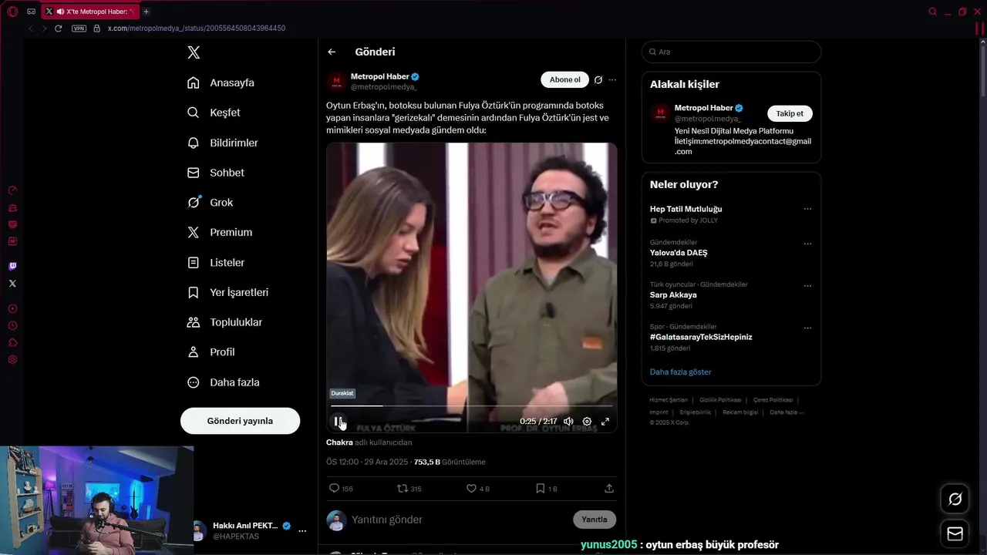Open Extensions cube icon in Opera sidebar
This screenshot has height=555, width=987.
[12, 342]
